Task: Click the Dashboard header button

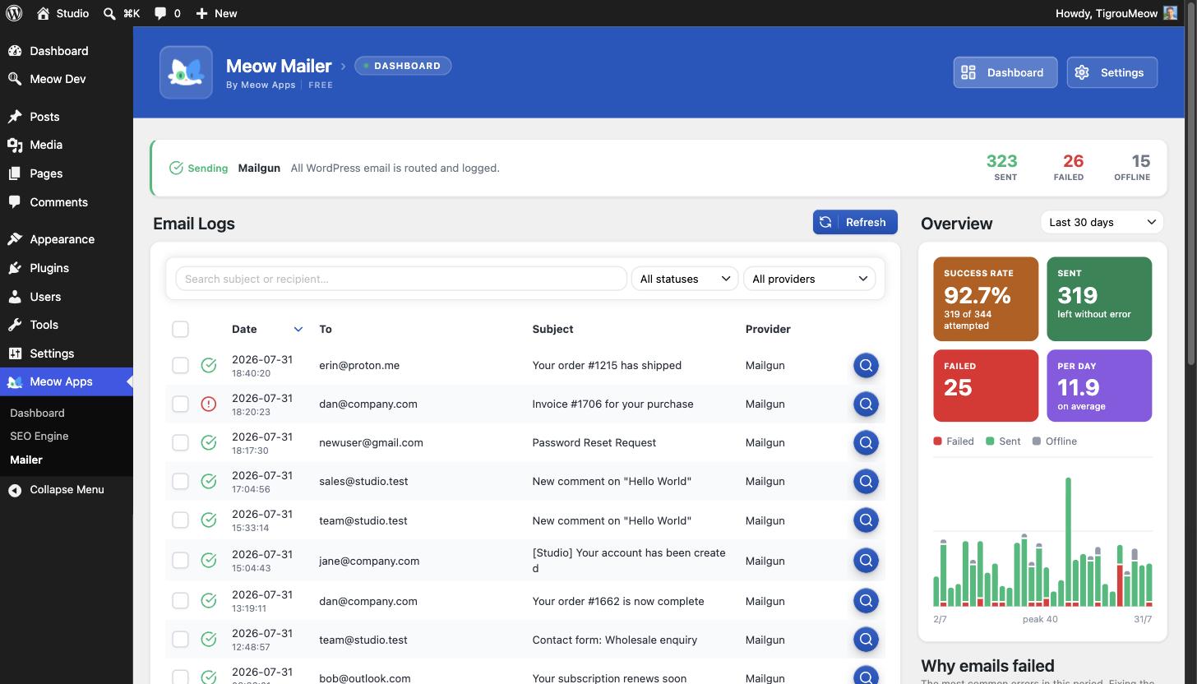Action: coord(1005,72)
